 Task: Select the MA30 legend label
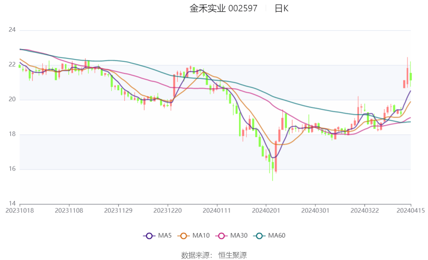pyautogui.click(x=239, y=236)
